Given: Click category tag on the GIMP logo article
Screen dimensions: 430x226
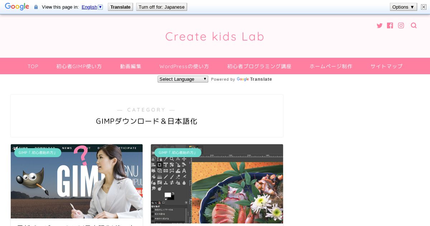Looking at the screenshot, I should (x=38, y=152).
